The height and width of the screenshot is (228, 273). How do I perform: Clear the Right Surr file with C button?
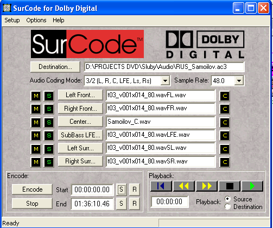coord(225,162)
